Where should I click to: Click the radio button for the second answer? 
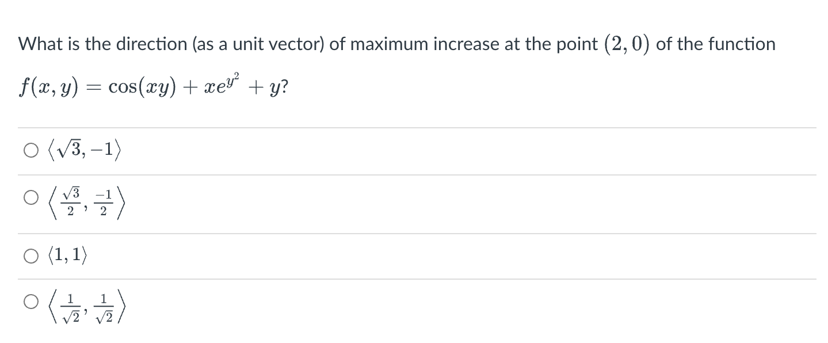coord(30,197)
